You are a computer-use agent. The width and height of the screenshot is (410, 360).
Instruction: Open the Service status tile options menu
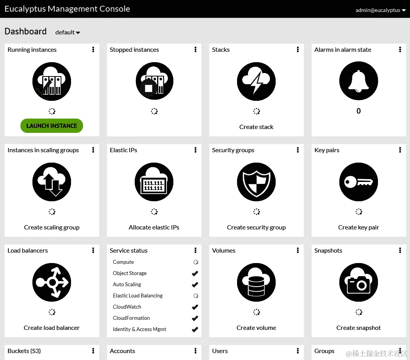[x=195, y=250]
